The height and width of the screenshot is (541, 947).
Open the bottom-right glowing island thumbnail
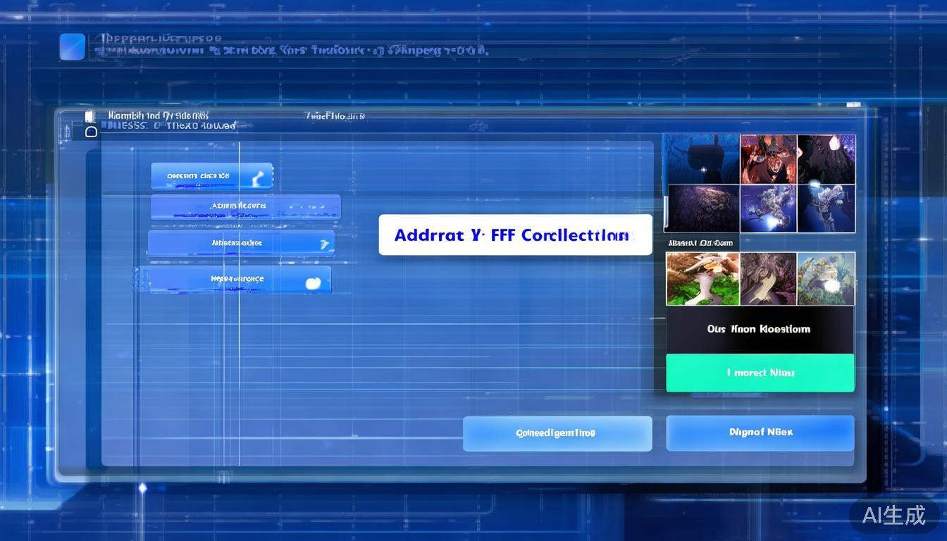(826, 279)
